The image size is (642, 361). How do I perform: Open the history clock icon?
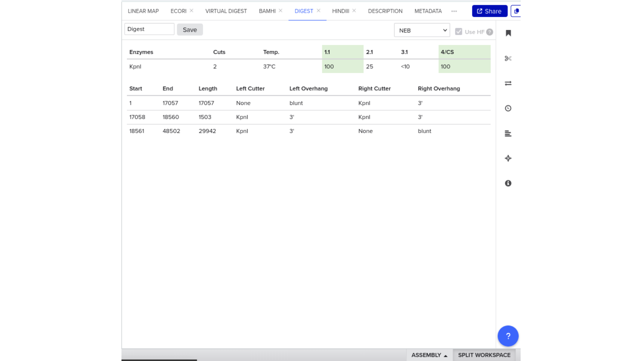pyautogui.click(x=508, y=108)
